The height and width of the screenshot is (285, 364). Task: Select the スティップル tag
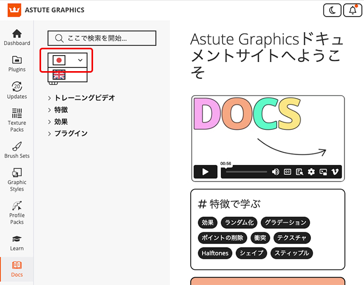pyautogui.click(x=292, y=253)
